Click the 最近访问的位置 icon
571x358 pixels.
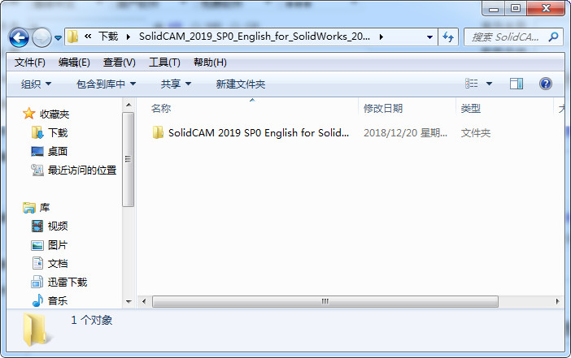pos(37,170)
